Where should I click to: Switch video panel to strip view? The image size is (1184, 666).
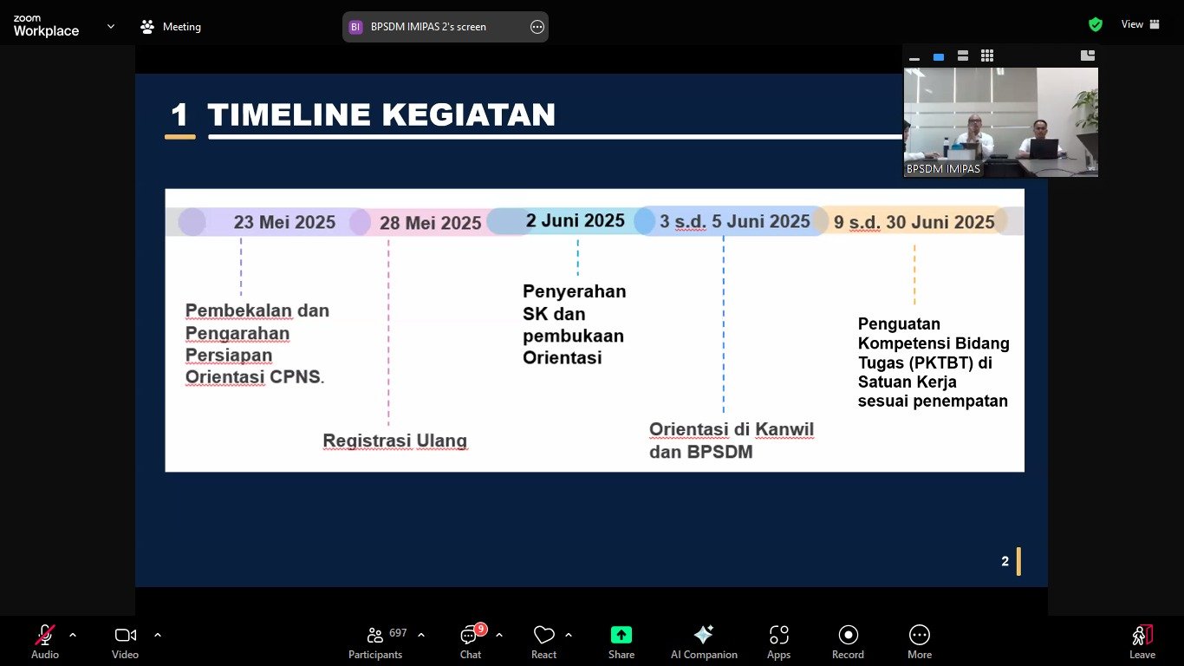coord(963,56)
